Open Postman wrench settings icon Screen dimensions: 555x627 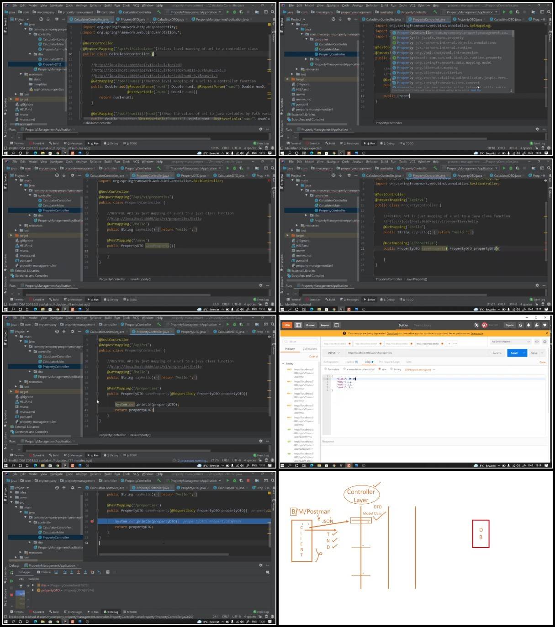pos(537,325)
